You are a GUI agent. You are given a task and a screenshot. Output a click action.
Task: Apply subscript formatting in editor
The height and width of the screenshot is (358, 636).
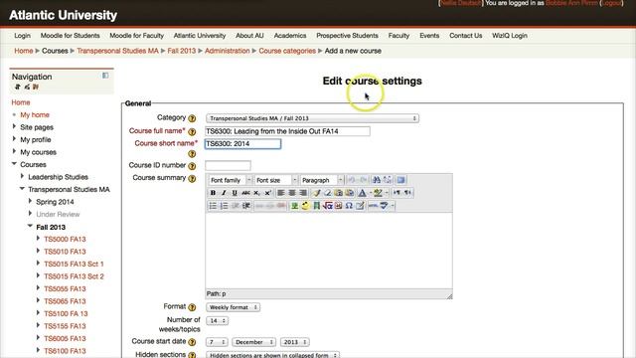pyautogui.click(x=256, y=193)
